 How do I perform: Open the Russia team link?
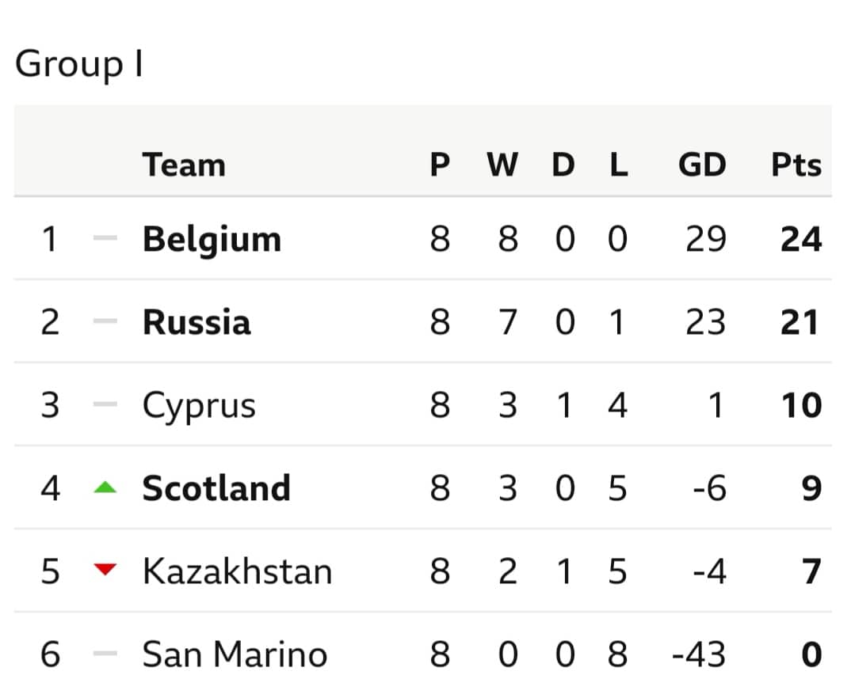coord(197,322)
